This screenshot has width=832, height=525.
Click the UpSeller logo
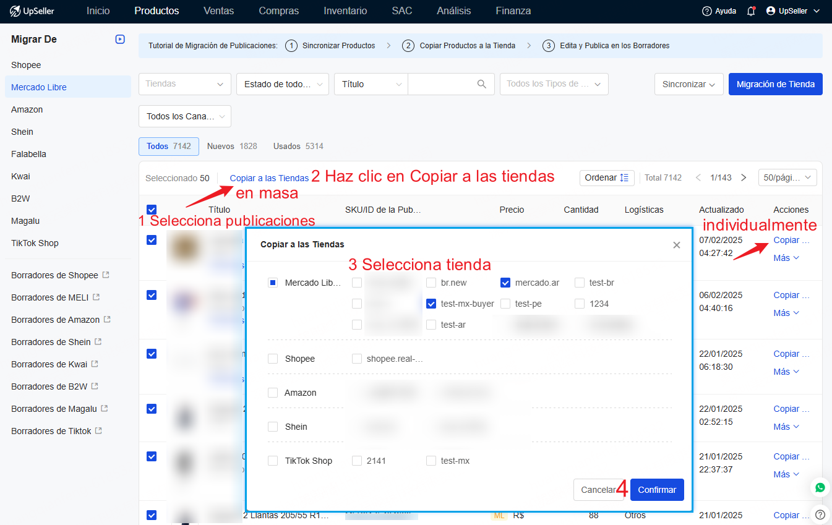33,11
